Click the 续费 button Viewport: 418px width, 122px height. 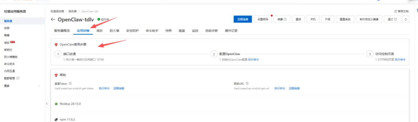[282, 19]
